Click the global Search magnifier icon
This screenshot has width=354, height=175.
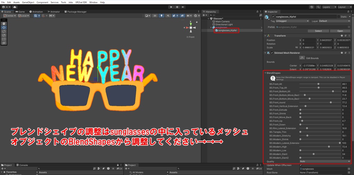pyautogui.click(x=318, y=7)
